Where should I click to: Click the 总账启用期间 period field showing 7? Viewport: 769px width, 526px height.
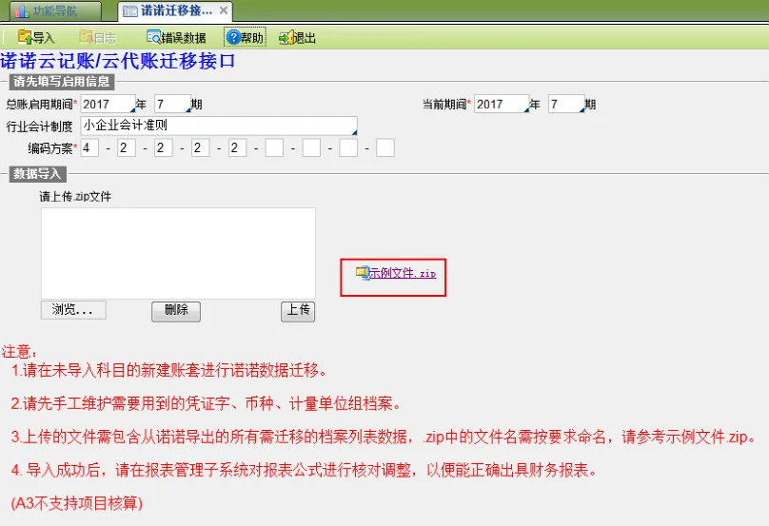pos(172,104)
